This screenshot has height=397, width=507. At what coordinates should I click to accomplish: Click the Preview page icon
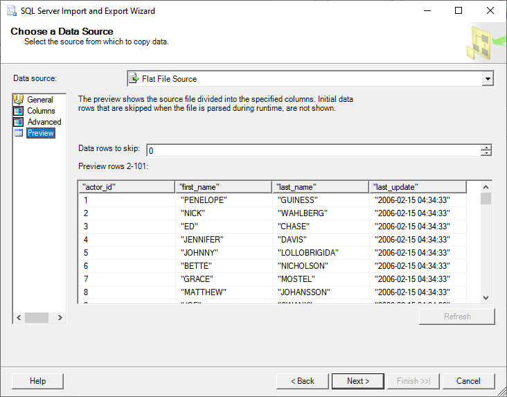[x=19, y=133]
